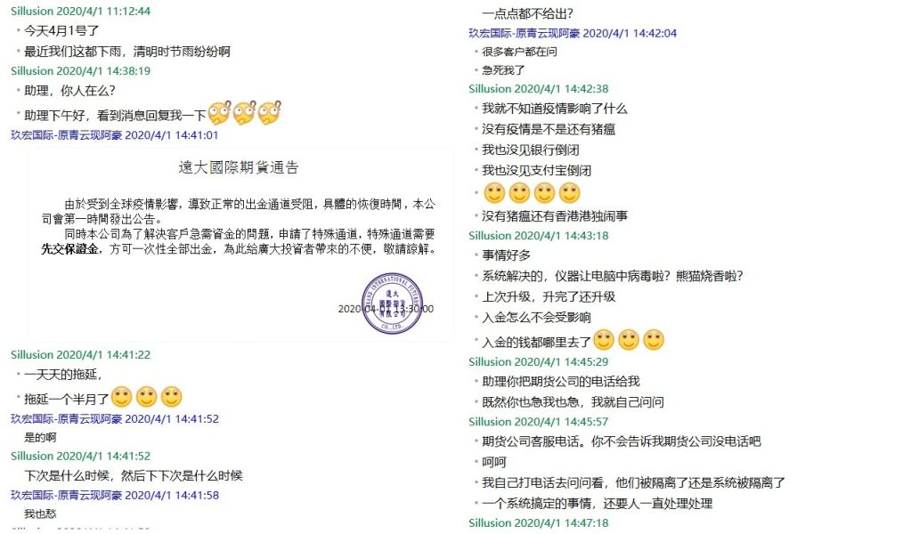This screenshot has width=903, height=534.
Task: Click last smiley after 拖延一个半月了
Action: (x=172, y=396)
